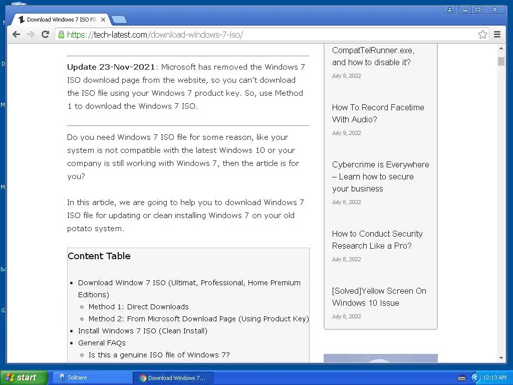Click the 12:13 AM clock
The image size is (513, 385).
coord(494,377)
